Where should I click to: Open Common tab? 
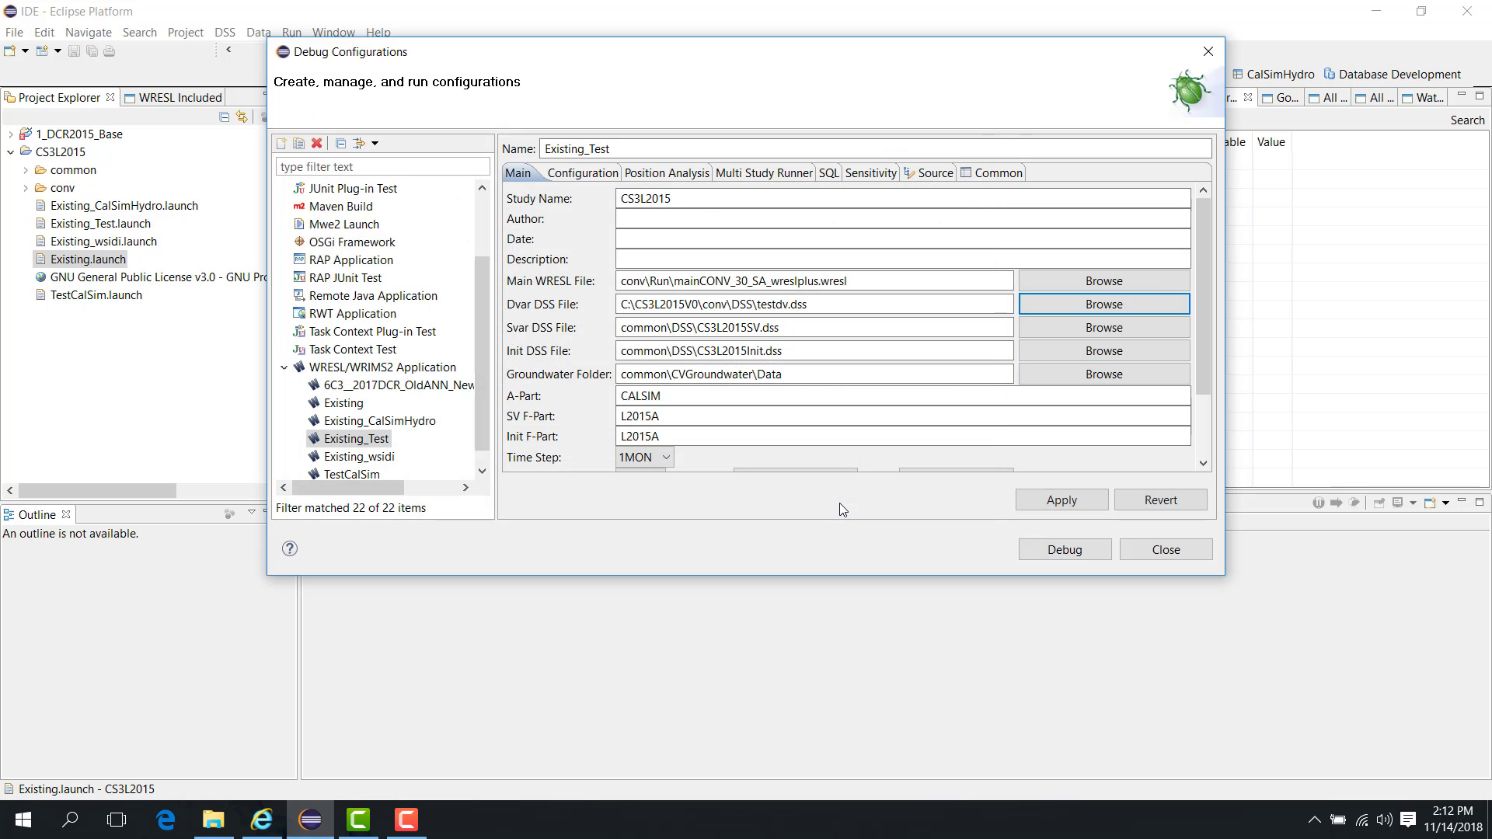(x=992, y=173)
